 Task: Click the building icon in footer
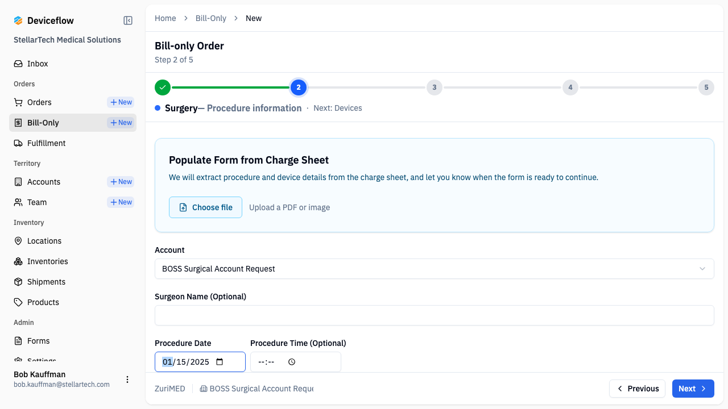pos(204,389)
